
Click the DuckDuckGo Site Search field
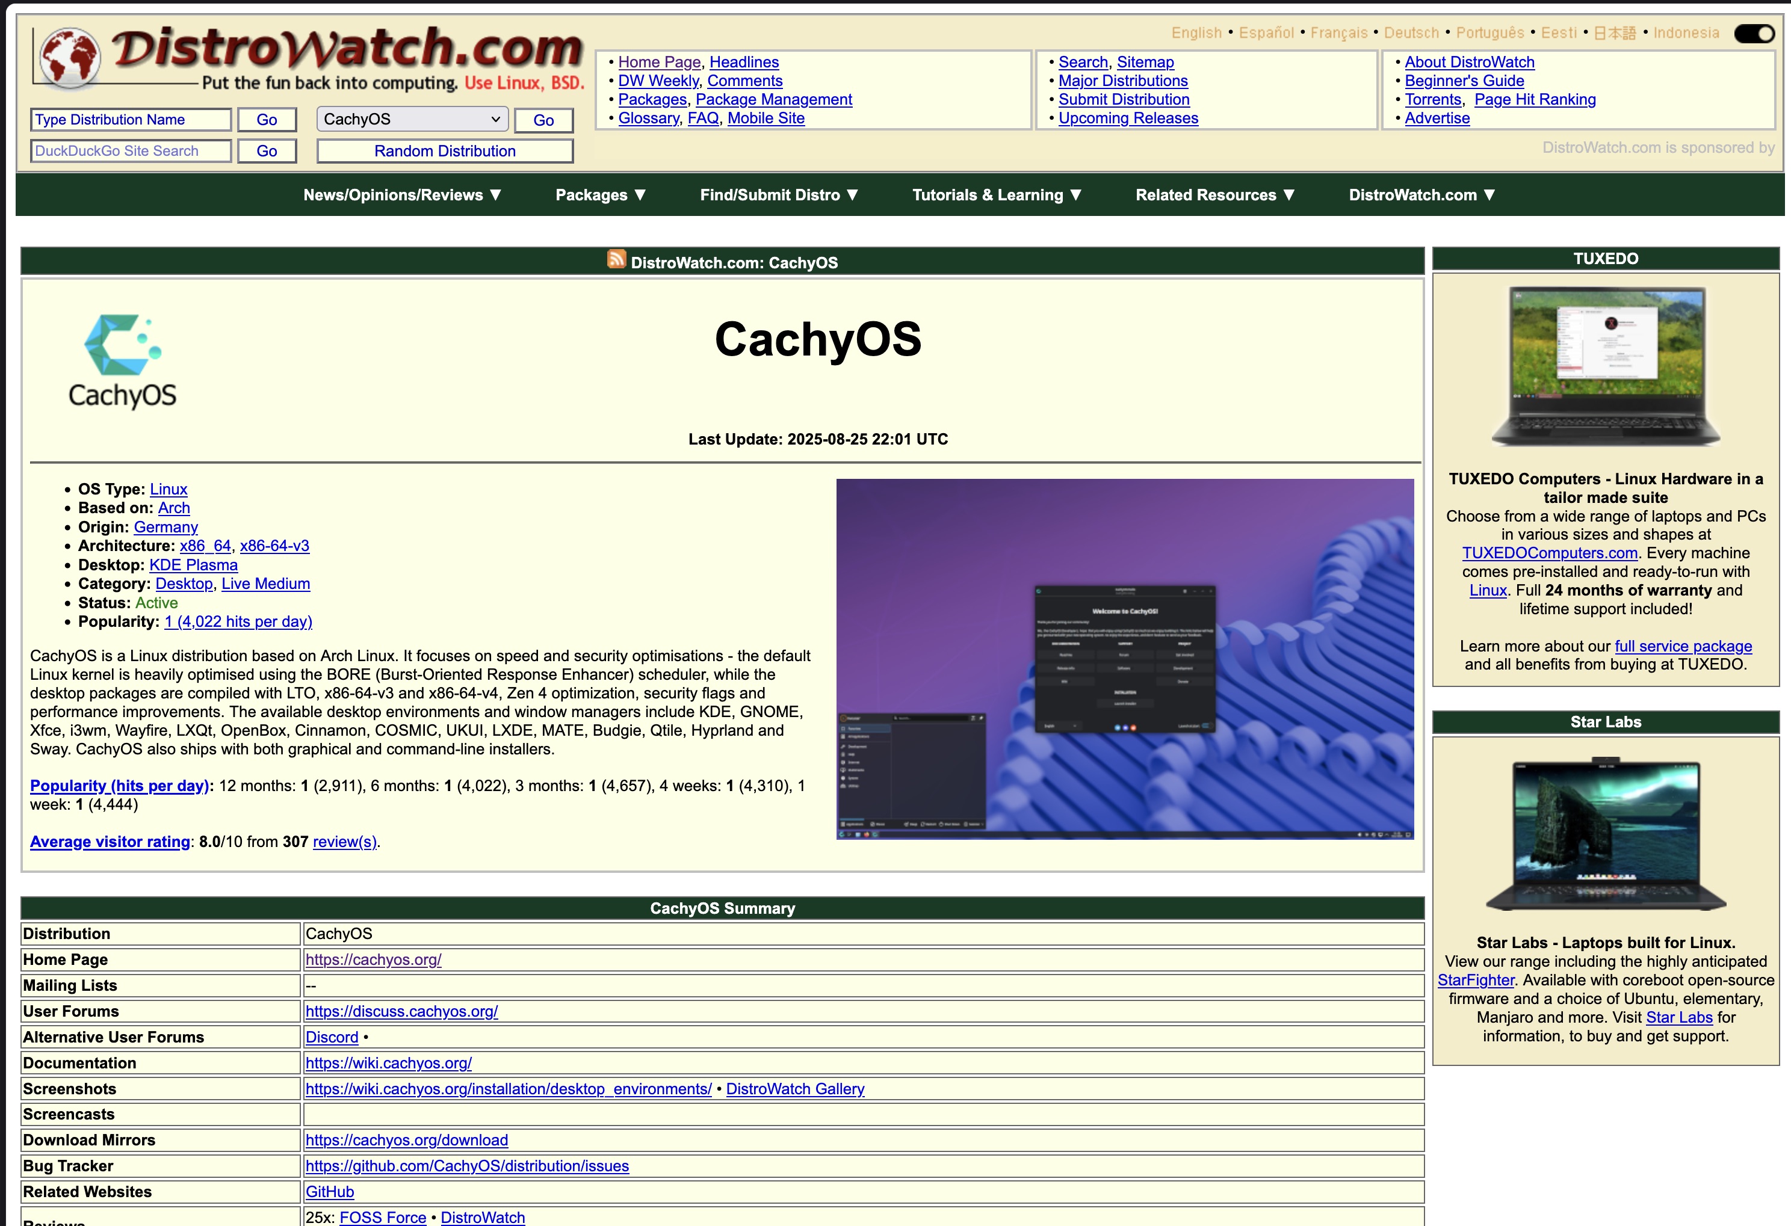pyautogui.click(x=131, y=151)
